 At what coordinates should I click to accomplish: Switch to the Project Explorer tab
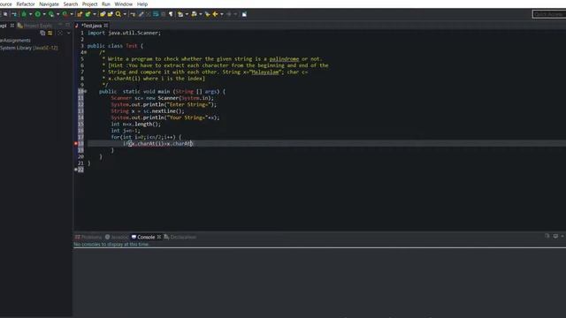pyautogui.click(x=34, y=26)
